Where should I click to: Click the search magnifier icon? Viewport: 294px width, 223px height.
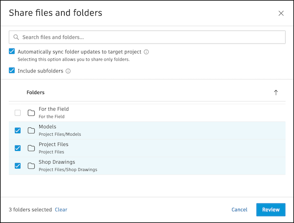(x=16, y=37)
